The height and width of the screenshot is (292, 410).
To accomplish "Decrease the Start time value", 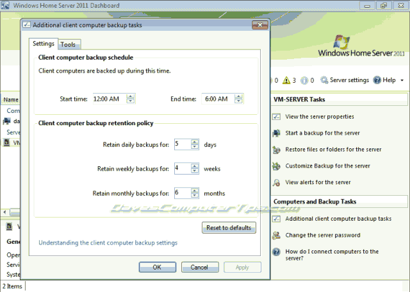I will [131, 101].
